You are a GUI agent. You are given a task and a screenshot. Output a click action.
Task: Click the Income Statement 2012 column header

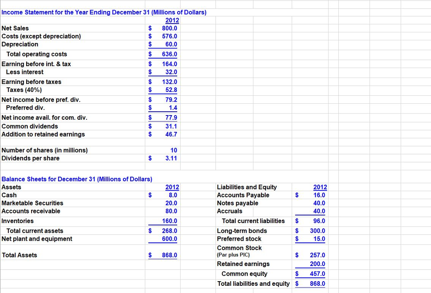click(x=172, y=20)
